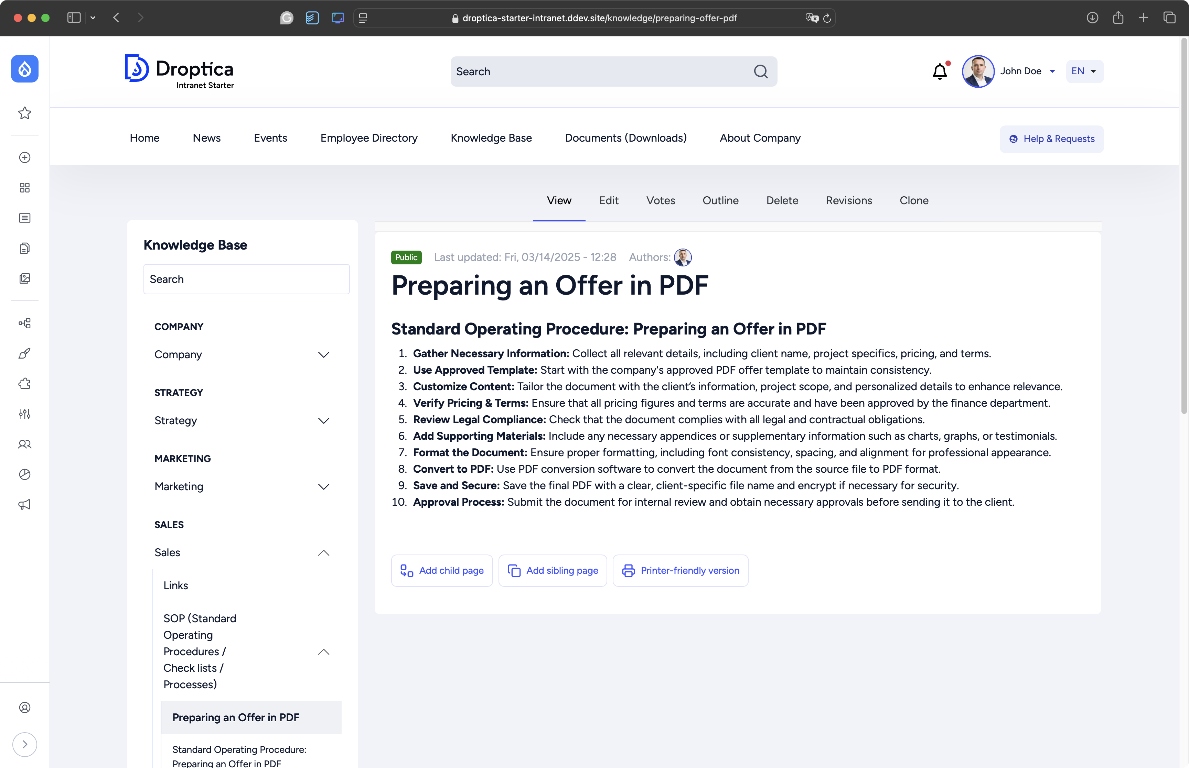The height and width of the screenshot is (768, 1189).
Task: Open the EN language dropdown
Action: pyautogui.click(x=1084, y=71)
